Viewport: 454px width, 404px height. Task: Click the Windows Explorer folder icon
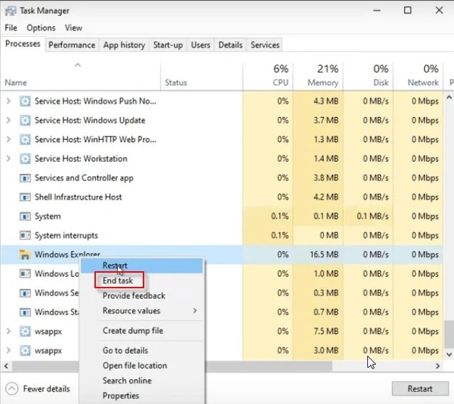(x=25, y=254)
